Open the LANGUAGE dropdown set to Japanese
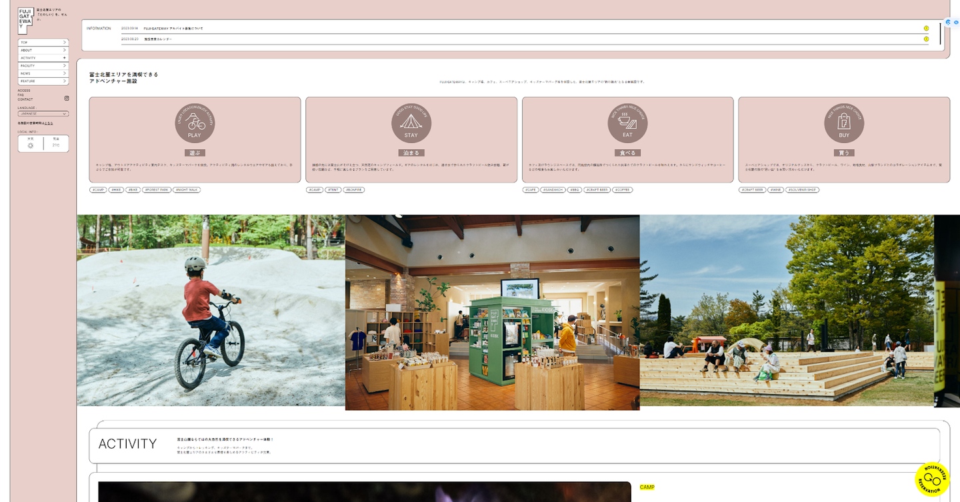Viewport: 960px width, 502px height. pos(43,114)
